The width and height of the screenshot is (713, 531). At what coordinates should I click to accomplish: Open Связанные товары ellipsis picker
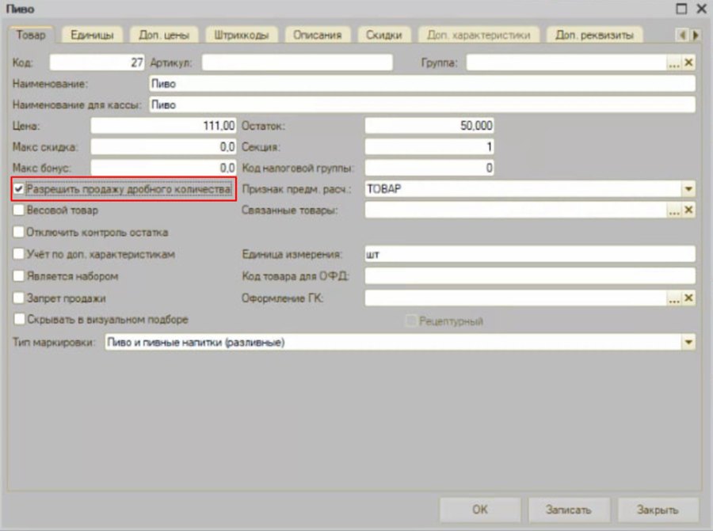tap(674, 211)
